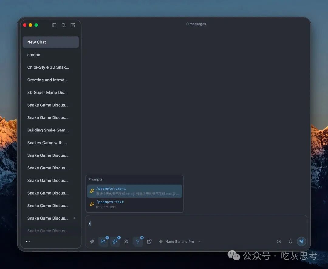Open search with the magnifier icon
328x269 pixels.
click(x=63, y=25)
